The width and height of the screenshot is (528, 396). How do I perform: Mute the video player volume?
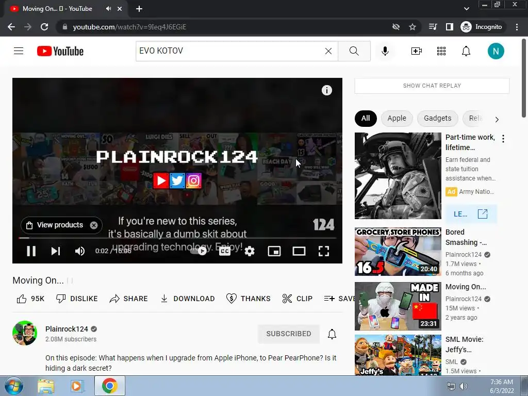(80, 251)
